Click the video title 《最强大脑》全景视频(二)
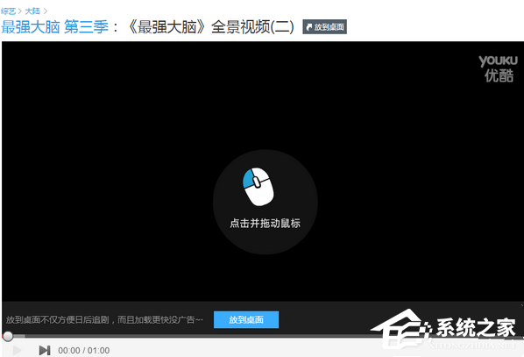This screenshot has height=357, width=524. click(210, 27)
